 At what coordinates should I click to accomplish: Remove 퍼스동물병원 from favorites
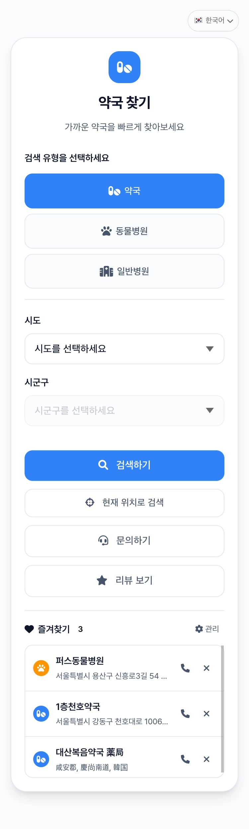click(x=207, y=668)
